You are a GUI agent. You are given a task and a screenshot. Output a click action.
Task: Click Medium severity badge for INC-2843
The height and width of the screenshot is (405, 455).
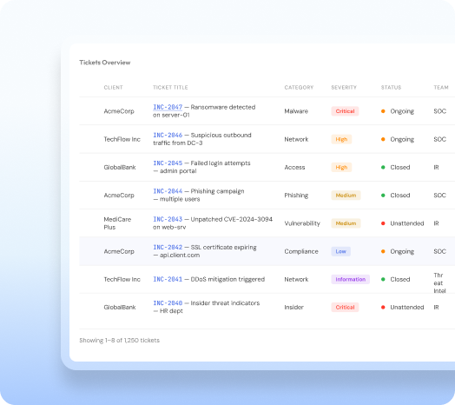346,223
